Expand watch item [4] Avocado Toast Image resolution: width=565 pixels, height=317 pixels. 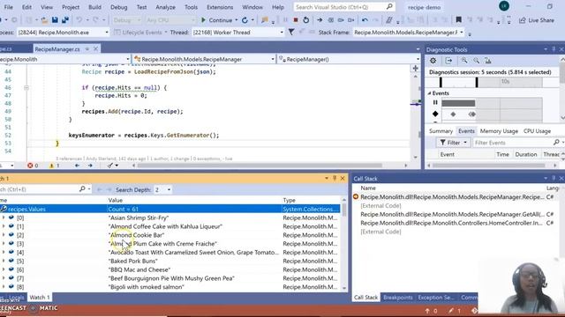pos(4,252)
